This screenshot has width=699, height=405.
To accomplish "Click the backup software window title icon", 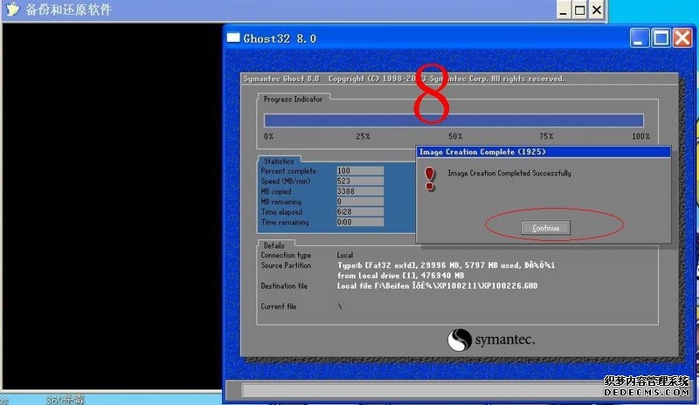I will pyautogui.click(x=12, y=9).
